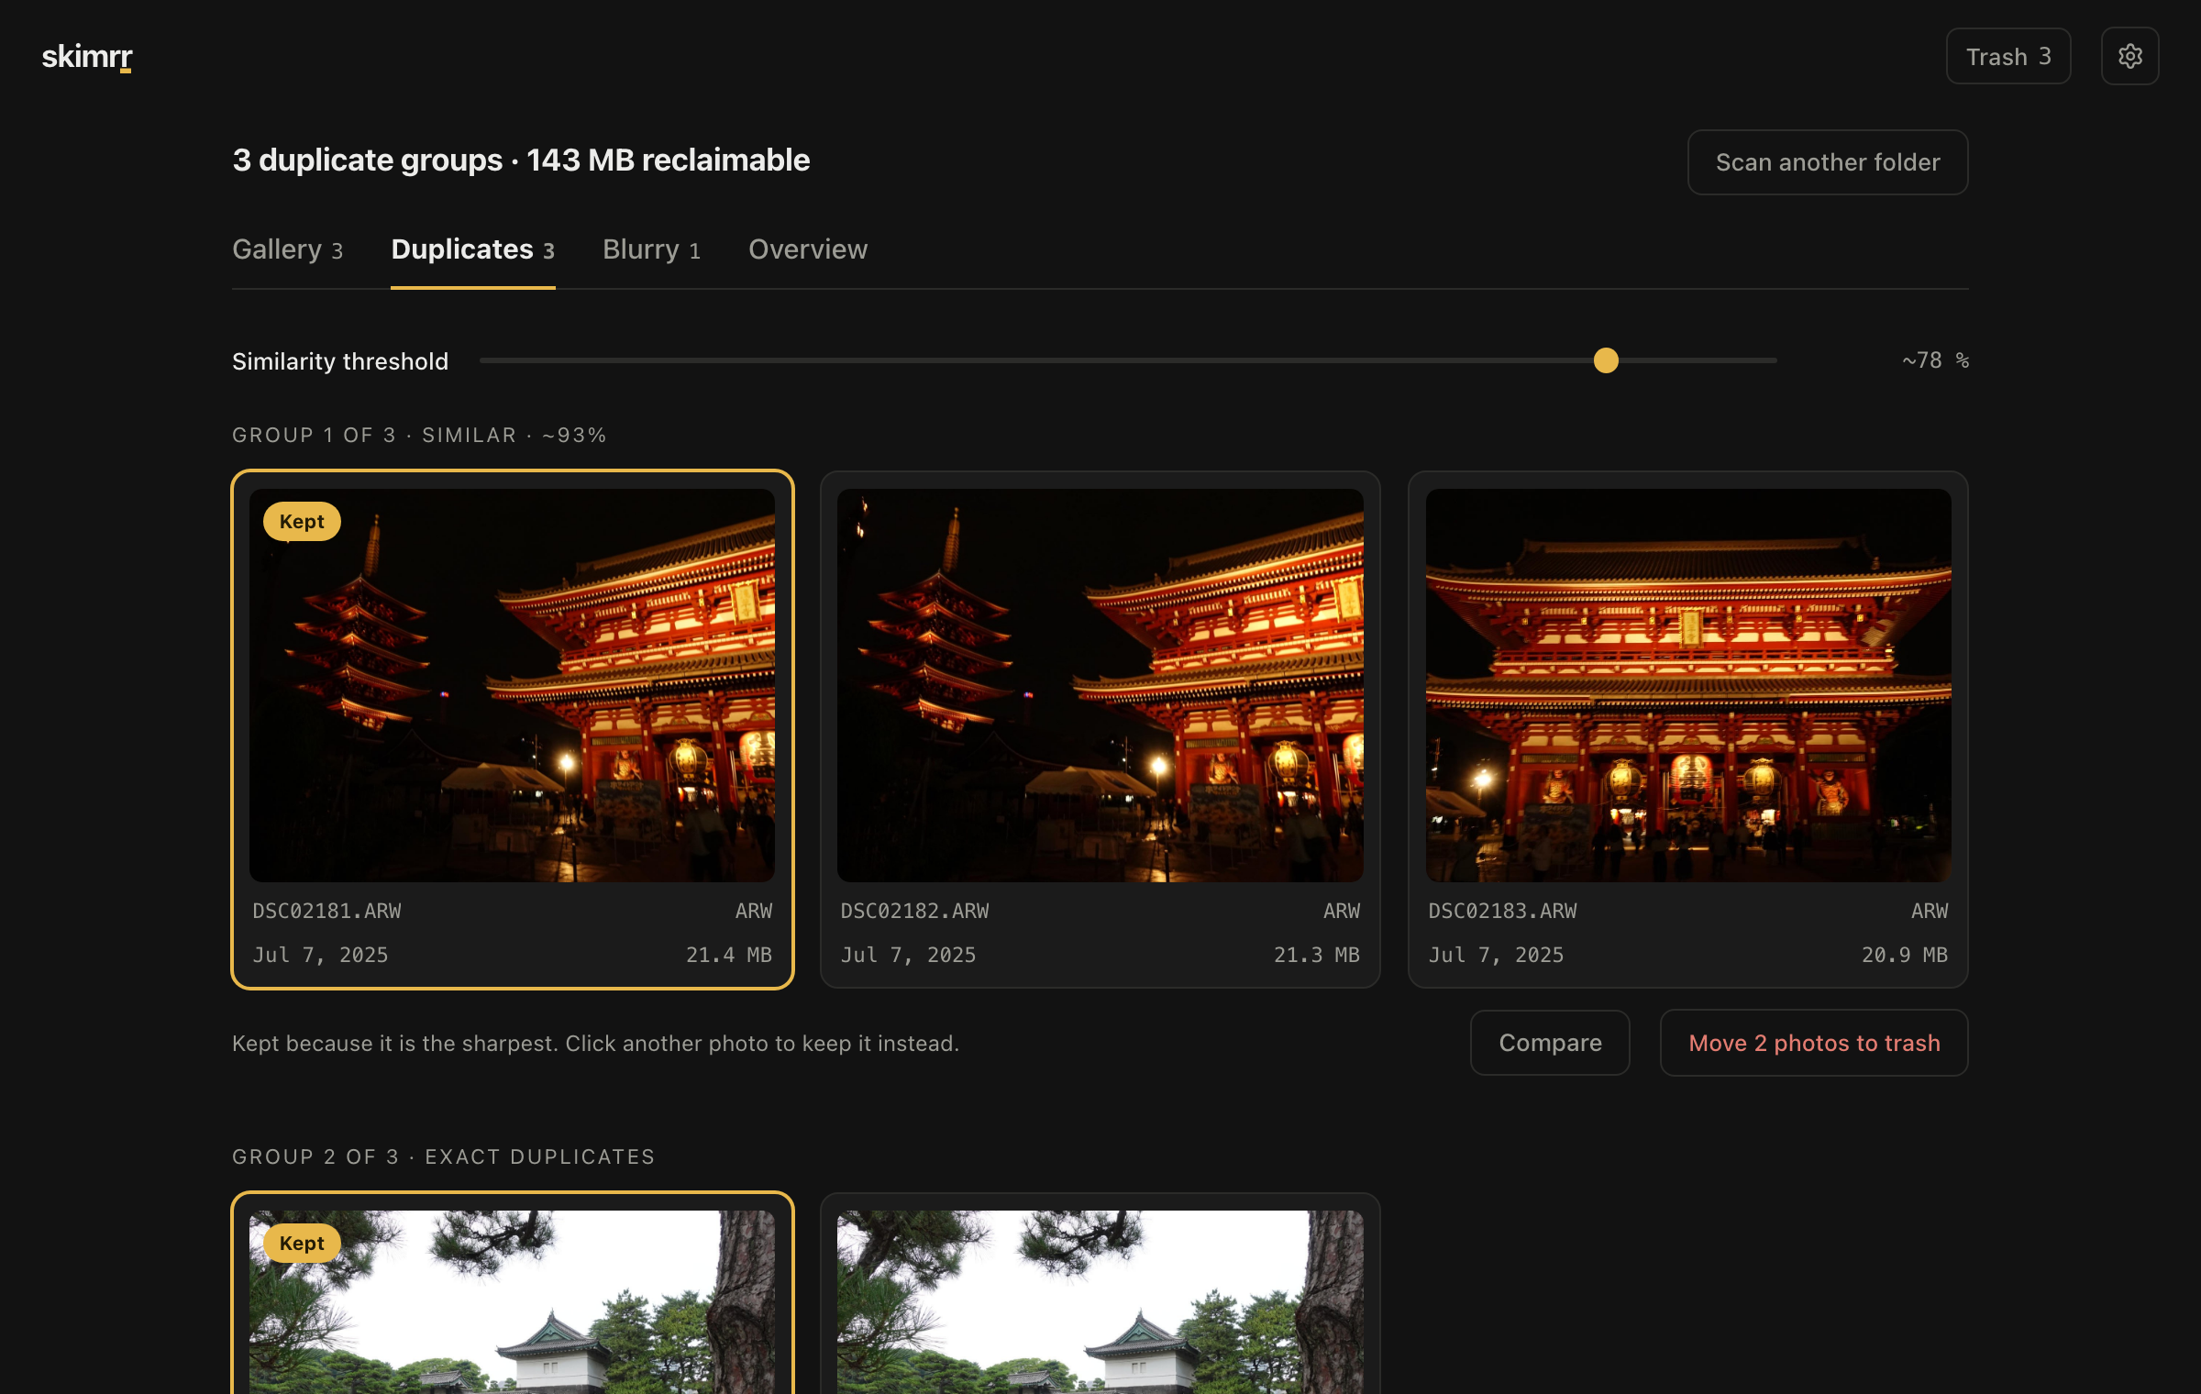Viewport: 2201px width, 1394px height.
Task: Click the 'Kept because it is the sharpest' note
Action: click(x=595, y=1043)
